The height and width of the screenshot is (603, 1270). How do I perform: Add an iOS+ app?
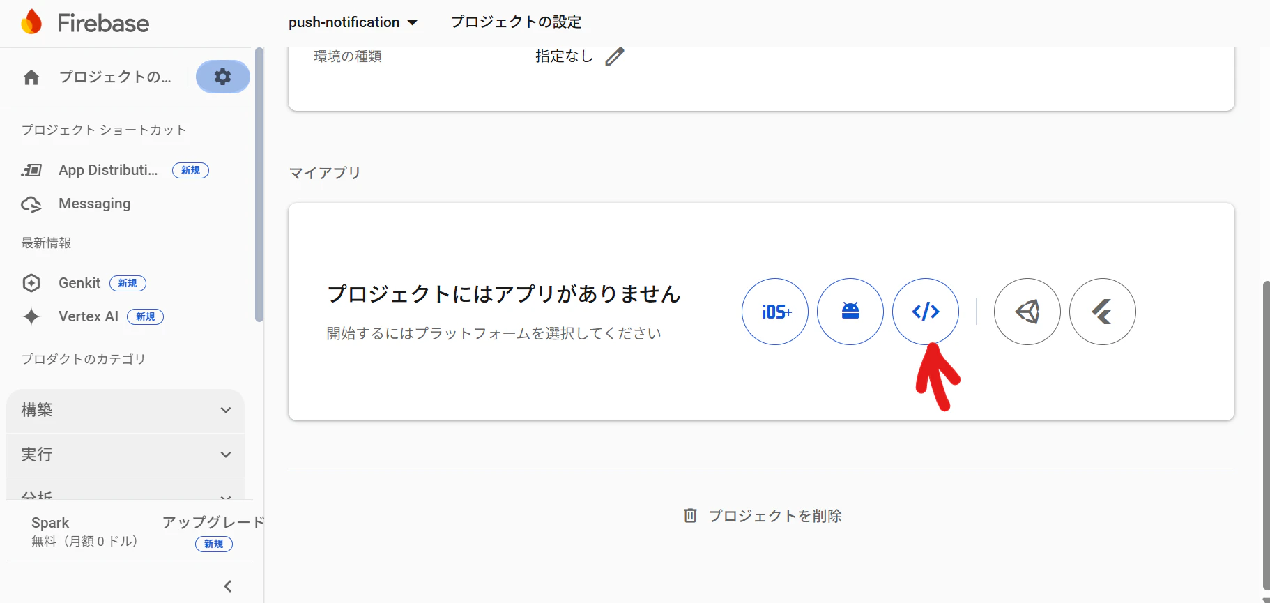775,312
